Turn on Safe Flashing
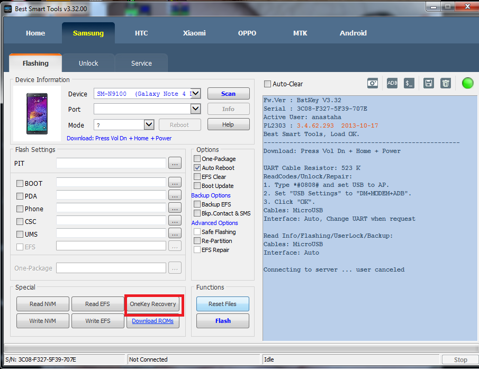This screenshot has width=479, height=369. point(197,232)
